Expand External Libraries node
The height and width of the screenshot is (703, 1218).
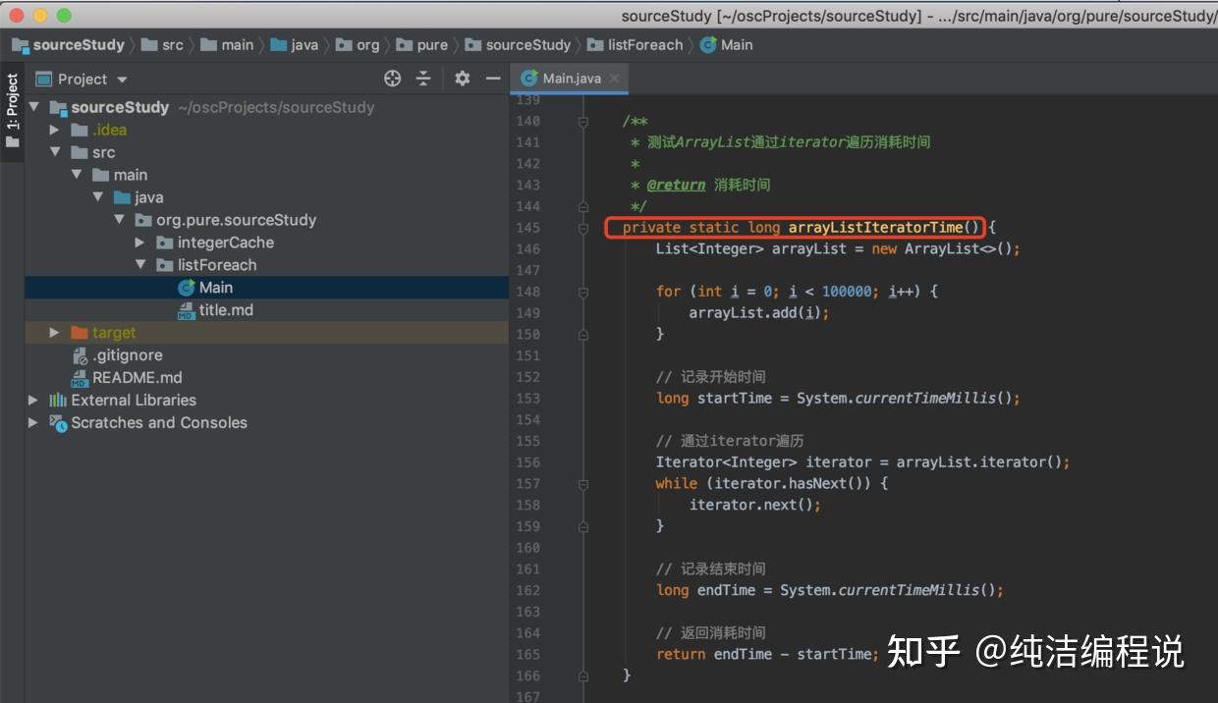coord(33,400)
